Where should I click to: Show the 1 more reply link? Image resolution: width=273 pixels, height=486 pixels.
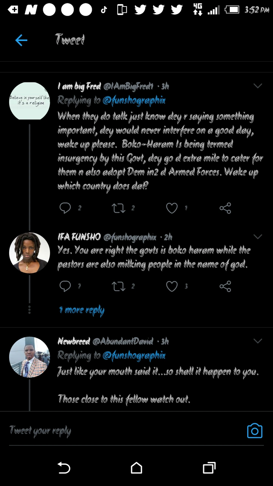click(82, 310)
